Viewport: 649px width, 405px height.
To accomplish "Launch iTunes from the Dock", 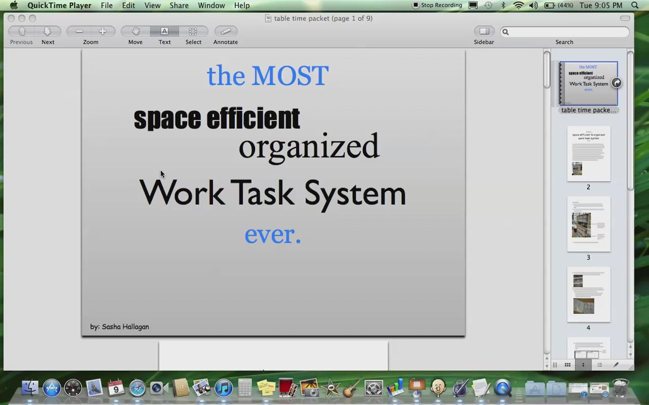I will [x=223, y=388].
